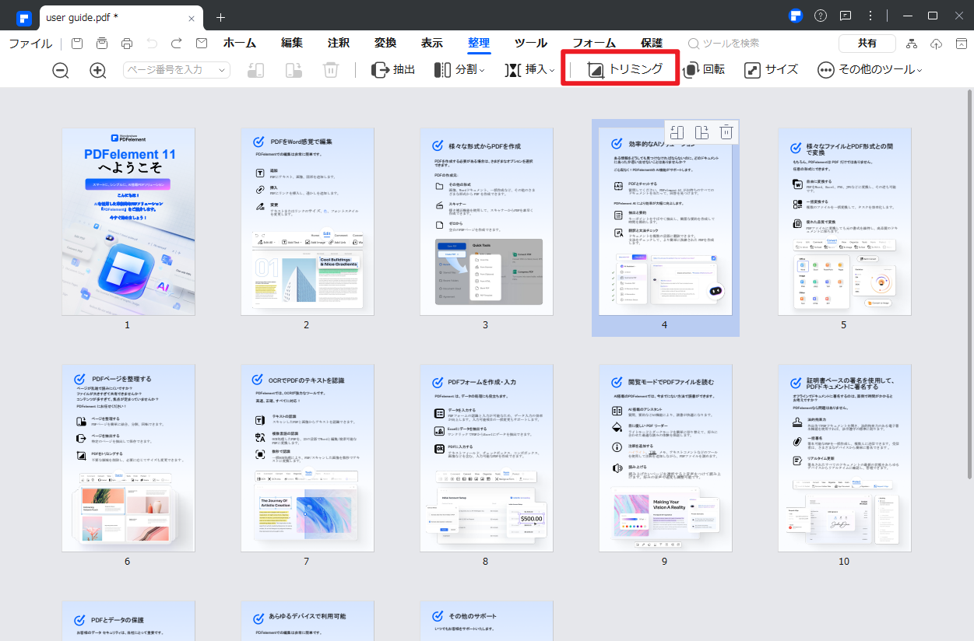Click the delete pages trash icon in toolbar
This screenshot has height=641, width=974.
[331, 70]
